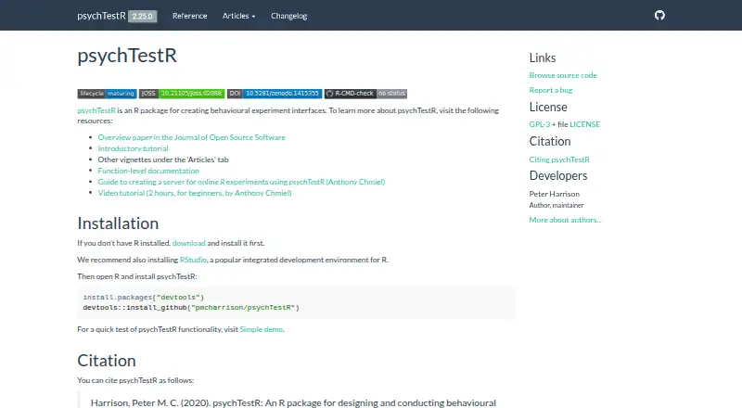Click the Installation heading
The image size is (742, 408).
(x=118, y=223)
